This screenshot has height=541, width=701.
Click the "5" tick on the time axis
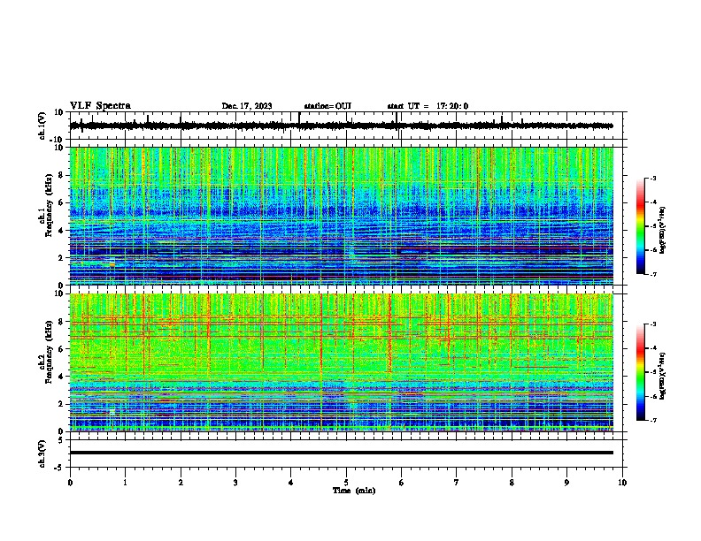[x=346, y=483]
